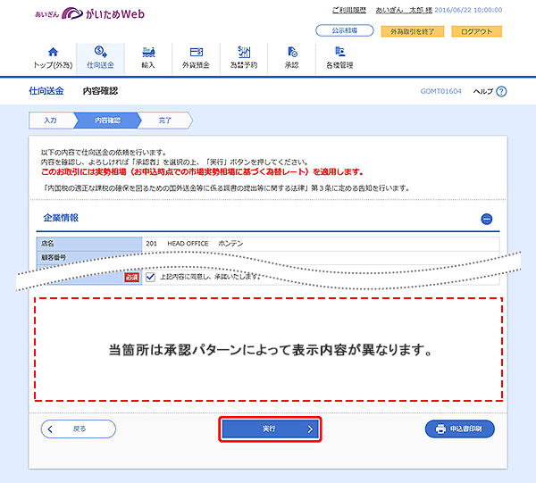536x483 pixels.
Task: Go back with the 戻る button
Action: point(79,429)
